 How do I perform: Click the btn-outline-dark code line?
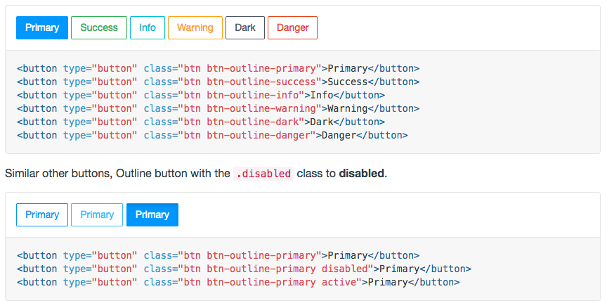(201, 122)
